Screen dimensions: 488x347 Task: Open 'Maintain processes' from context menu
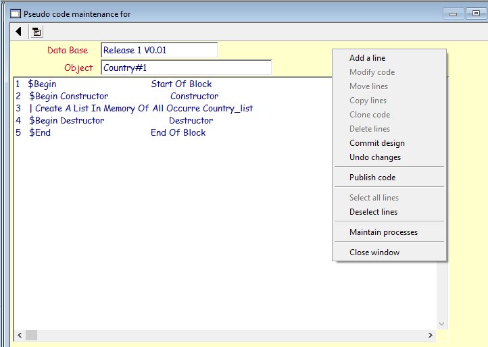(383, 232)
